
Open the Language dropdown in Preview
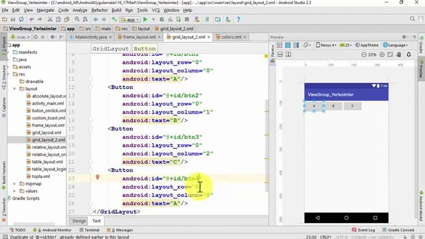396,45
